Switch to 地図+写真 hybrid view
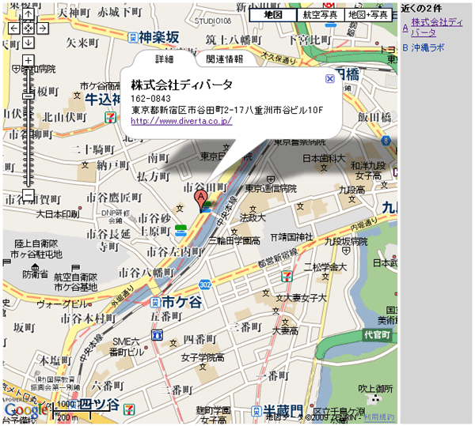 point(368,15)
